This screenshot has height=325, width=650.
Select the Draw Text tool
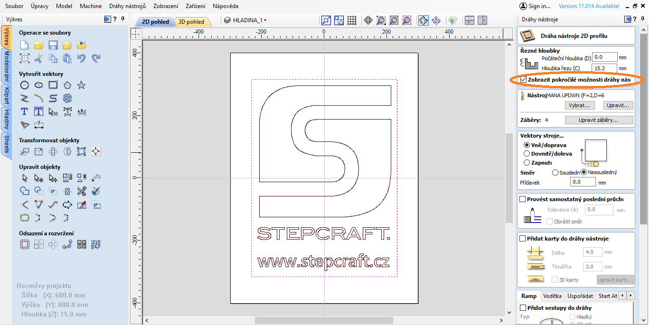click(x=25, y=111)
